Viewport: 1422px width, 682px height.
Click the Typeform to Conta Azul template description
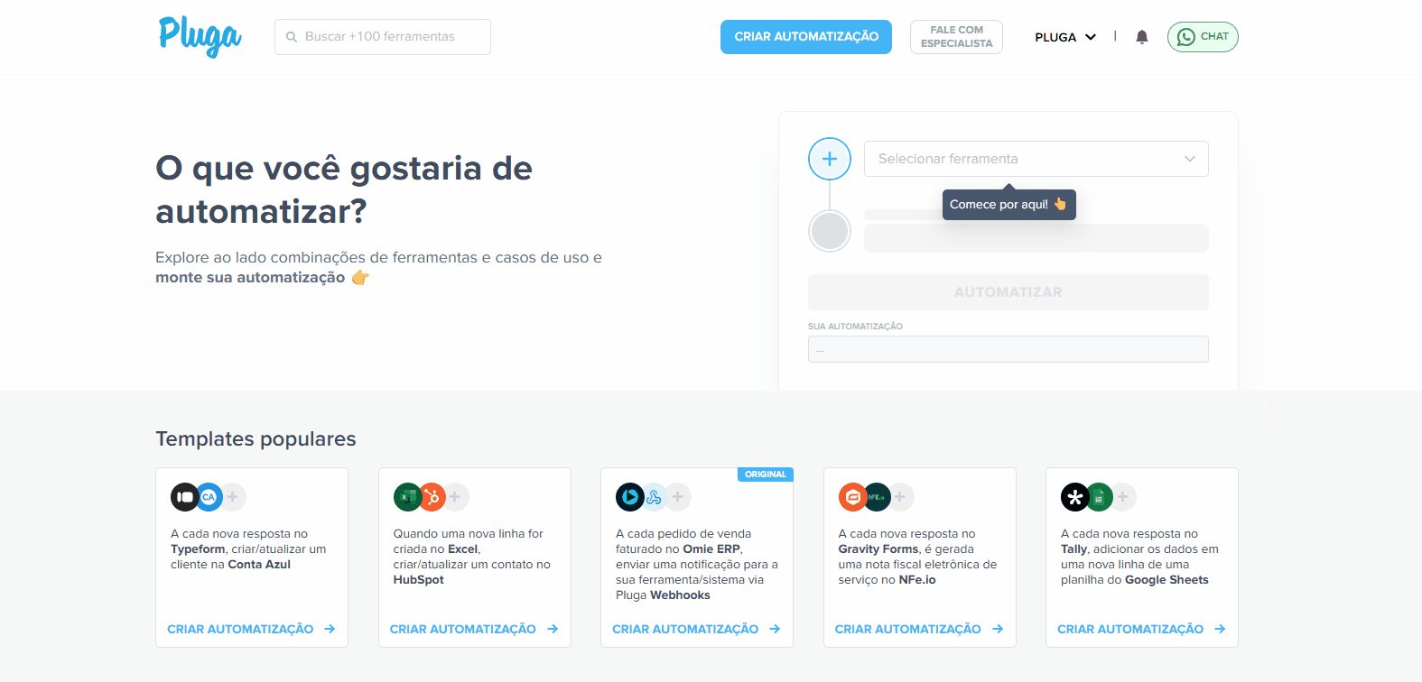[x=248, y=549]
